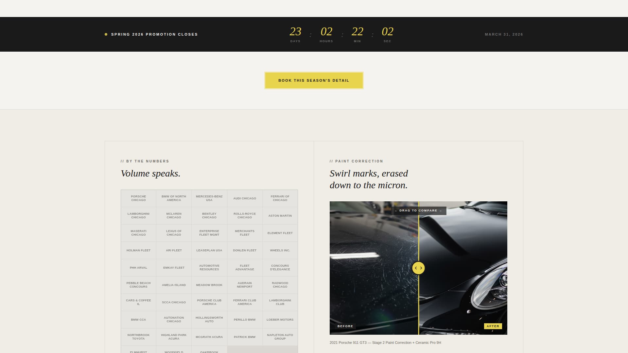Click the After label on the image
Screen dimensions: 628x353
click(493, 326)
